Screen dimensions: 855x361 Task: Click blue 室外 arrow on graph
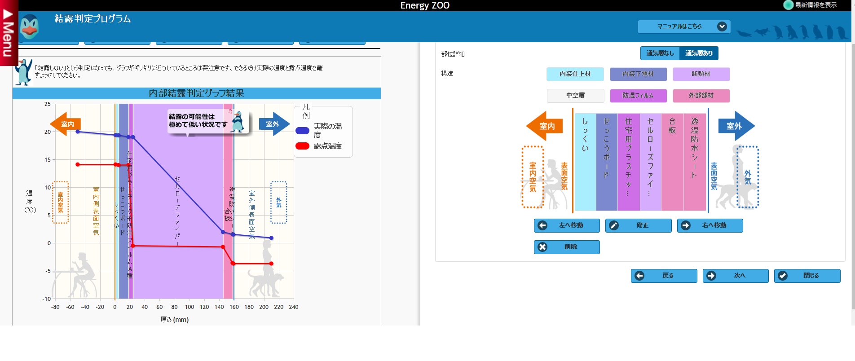(x=274, y=124)
